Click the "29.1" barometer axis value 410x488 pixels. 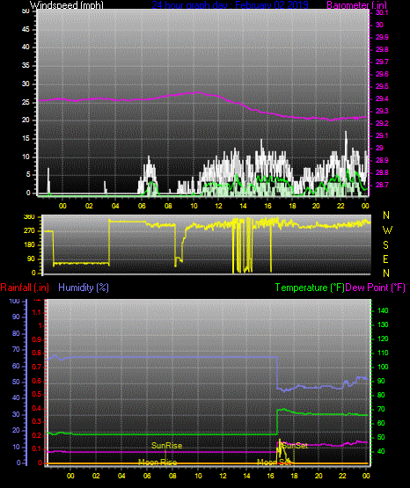[x=382, y=135]
